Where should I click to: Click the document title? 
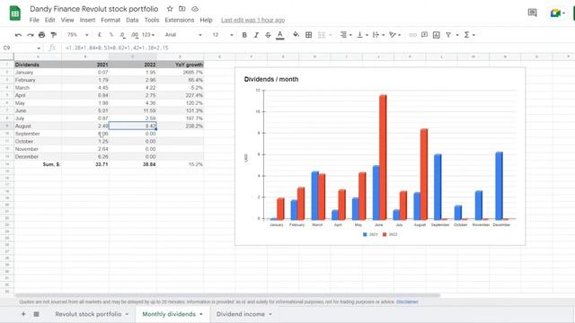(x=93, y=9)
